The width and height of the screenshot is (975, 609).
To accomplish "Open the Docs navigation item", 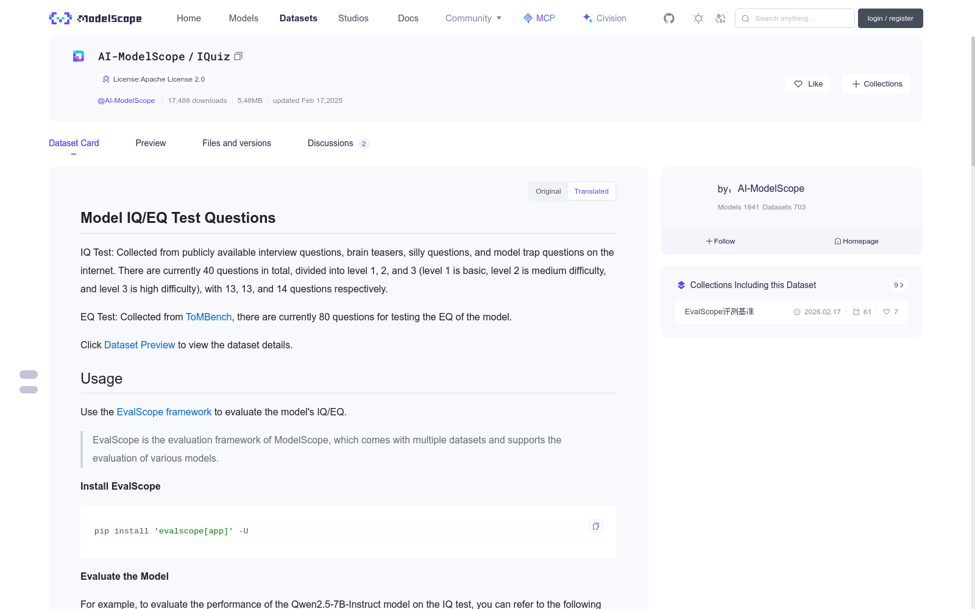I will (x=408, y=18).
